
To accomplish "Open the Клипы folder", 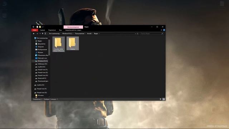I will click(73, 43).
